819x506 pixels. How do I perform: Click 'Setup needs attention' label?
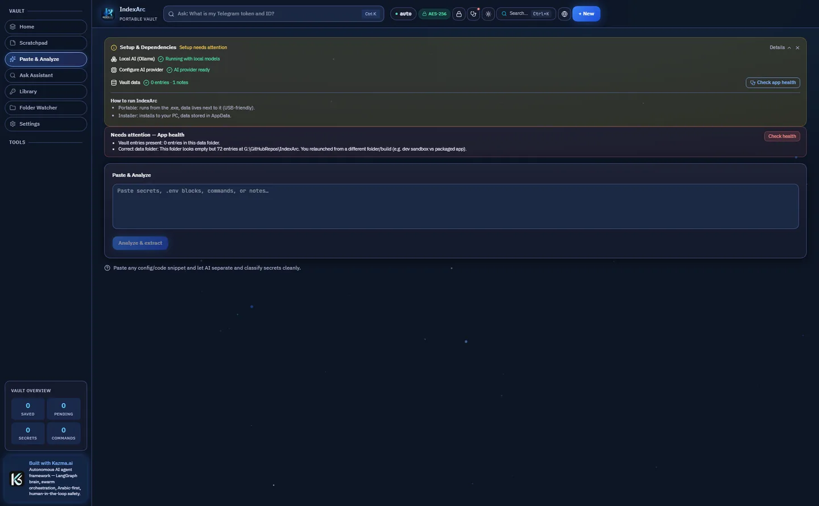pyautogui.click(x=203, y=48)
